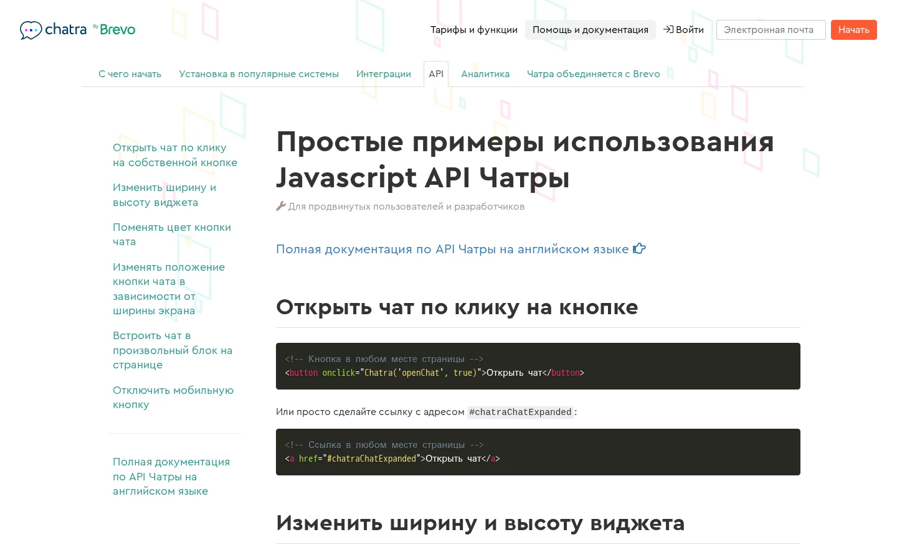Switch to the С чего начать tab
This screenshot has height=560, width=897.
(130, 74)
